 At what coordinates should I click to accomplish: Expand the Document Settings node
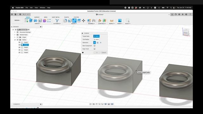pos(15,32)
